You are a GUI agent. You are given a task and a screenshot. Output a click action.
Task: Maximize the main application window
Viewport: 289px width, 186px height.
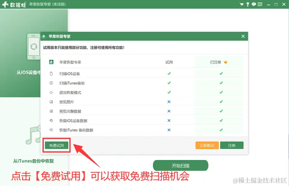pyautogui.click(x=276, y=5)
